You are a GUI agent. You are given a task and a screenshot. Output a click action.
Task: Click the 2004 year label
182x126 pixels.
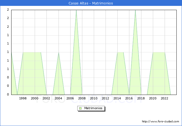(58, 98)
